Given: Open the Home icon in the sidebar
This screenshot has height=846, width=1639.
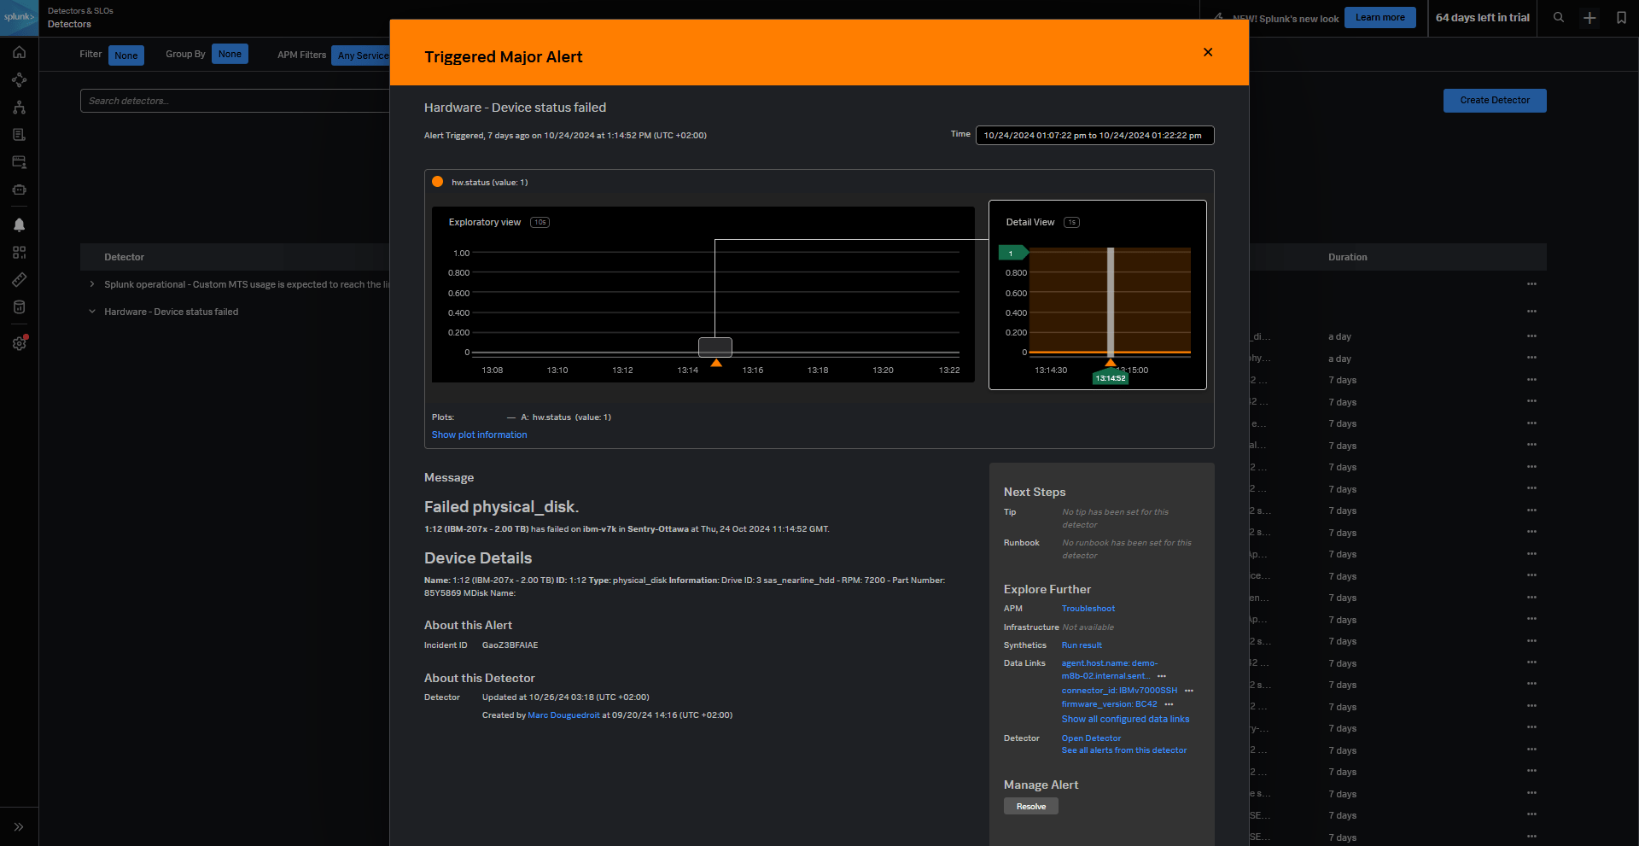Looking at the screenshot, I should pos(19,53).
